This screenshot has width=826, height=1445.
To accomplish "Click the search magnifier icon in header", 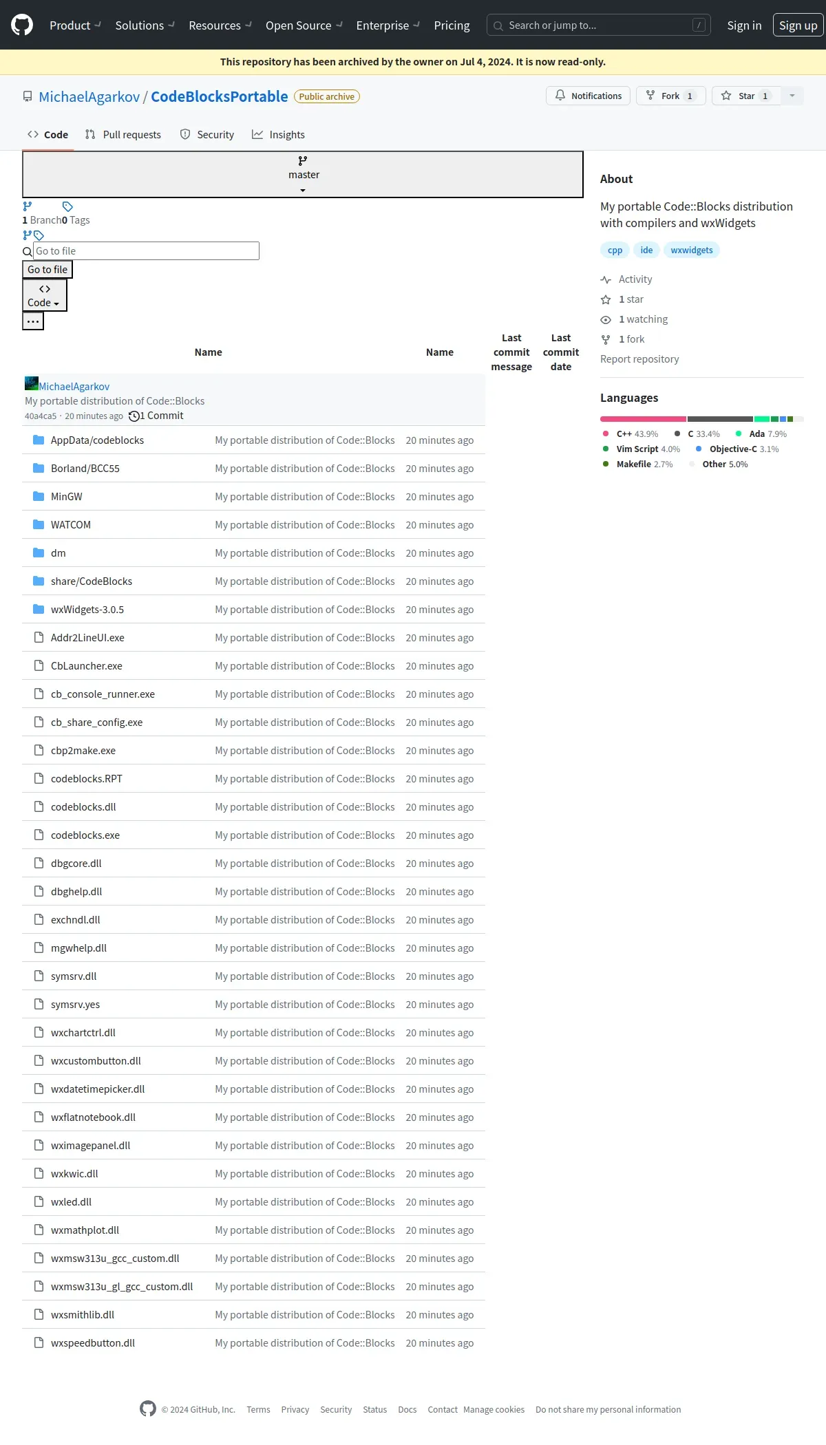I will pos(498,25).
